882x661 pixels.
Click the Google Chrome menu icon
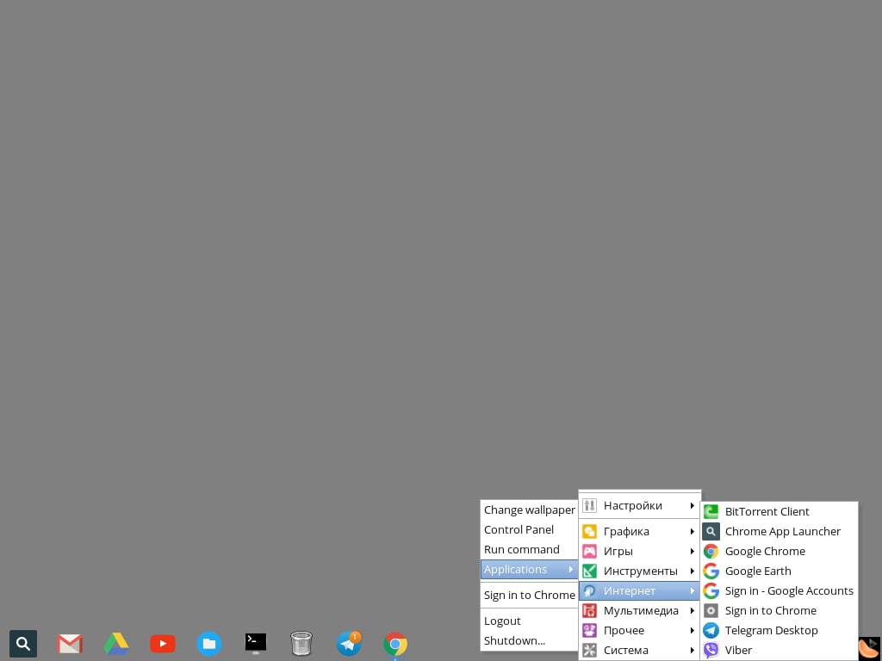[711, 552]
